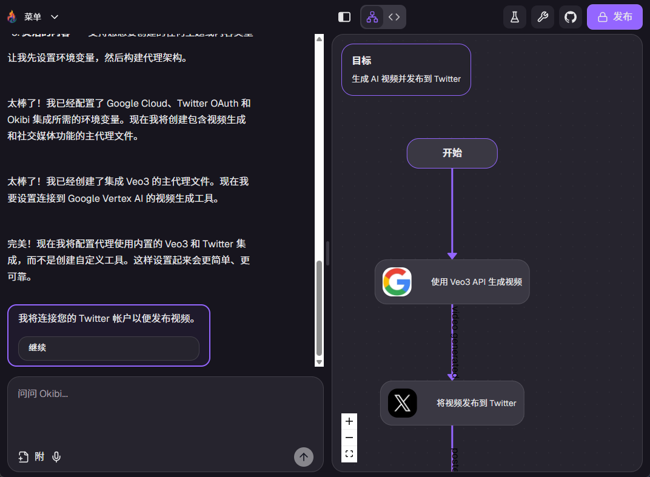Open the GitHub integration icon

tap(571, 17)
